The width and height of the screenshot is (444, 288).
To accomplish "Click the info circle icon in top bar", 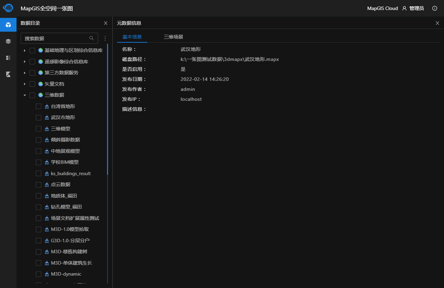I will (x=435, y=8).
